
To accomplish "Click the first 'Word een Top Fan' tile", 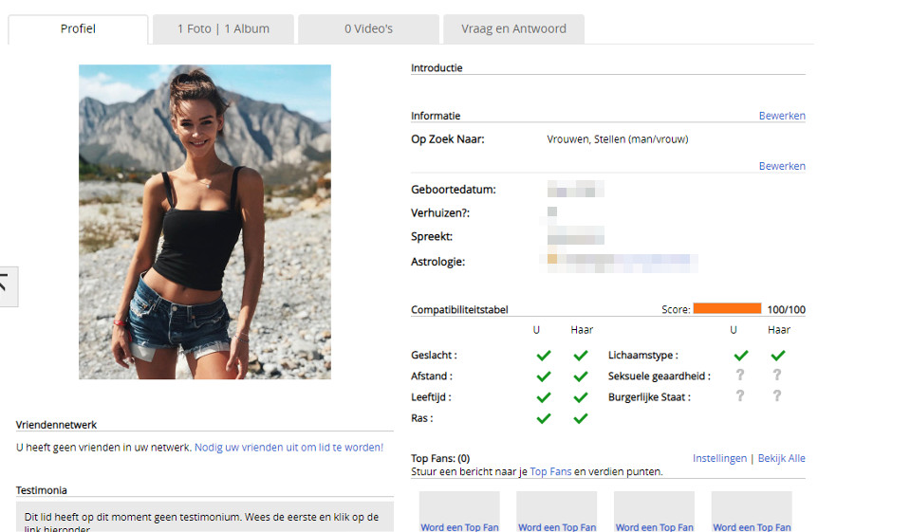I will click(x=459, y=512).
